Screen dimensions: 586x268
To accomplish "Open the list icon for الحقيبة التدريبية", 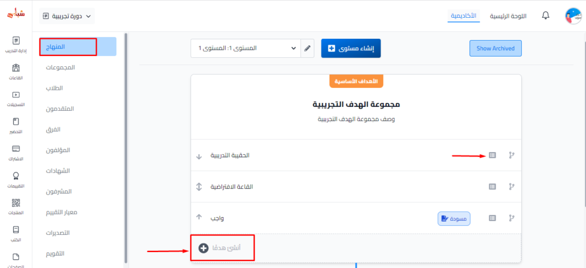I will (493, 155).
